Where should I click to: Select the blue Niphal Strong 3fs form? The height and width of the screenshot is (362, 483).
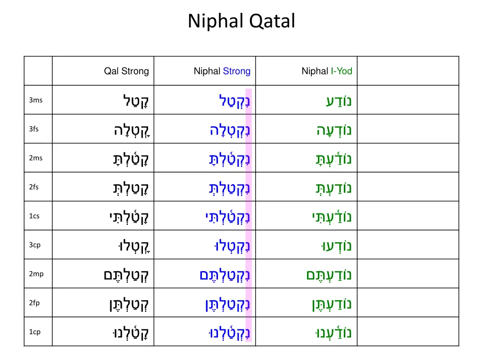(x=230, y=130)
